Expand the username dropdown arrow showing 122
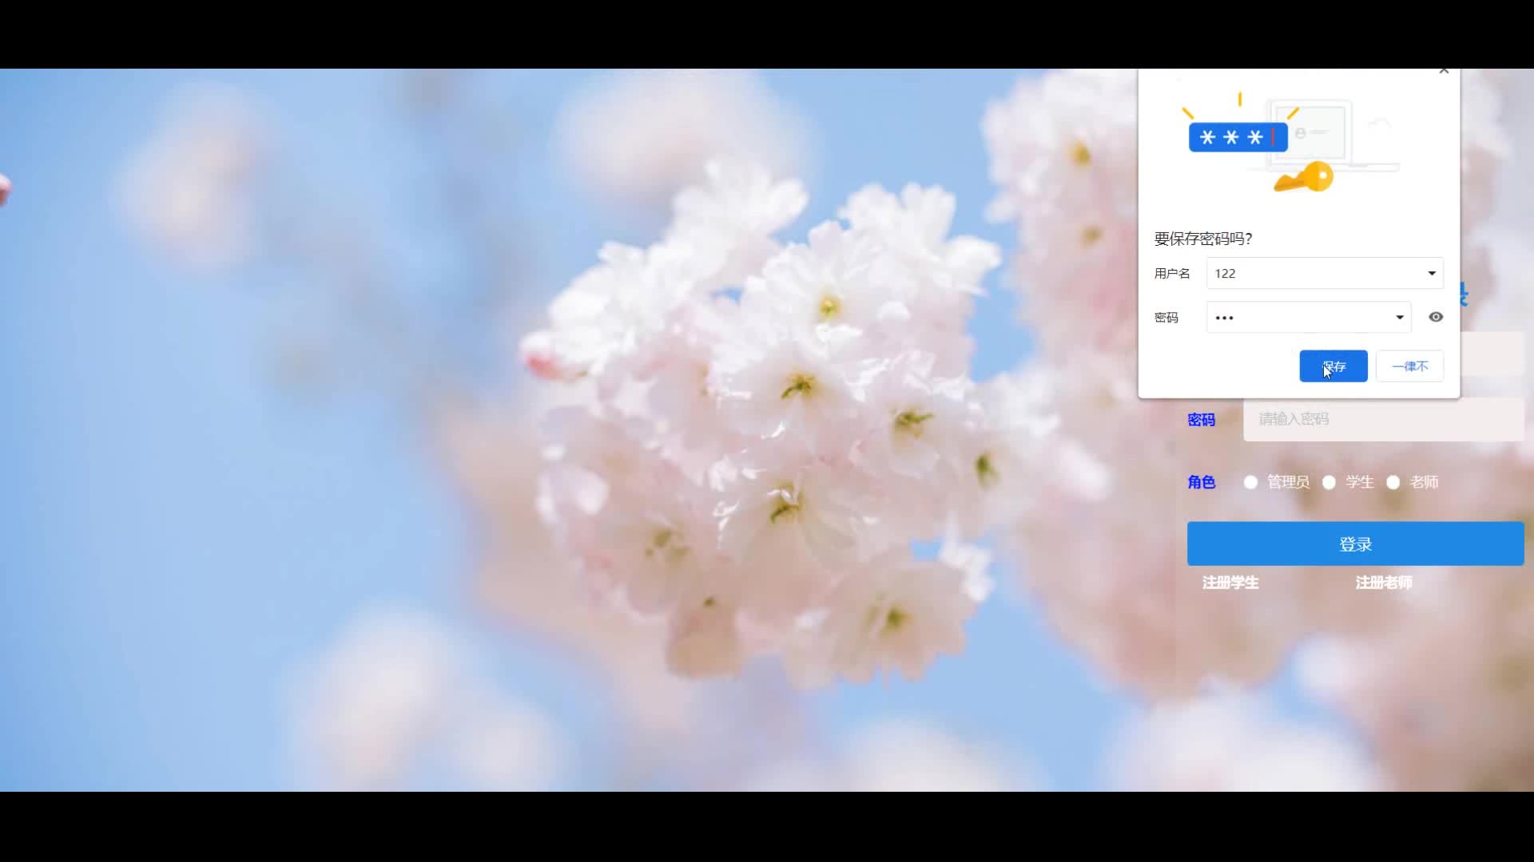1534x862 pixels. tap(1431, 274)
